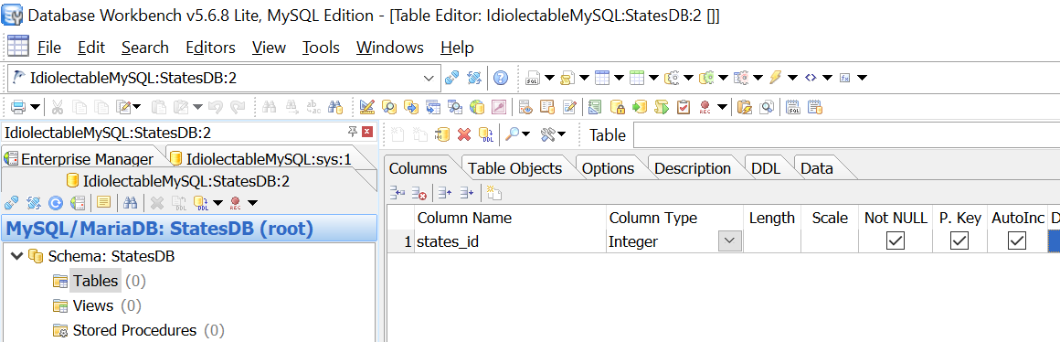Switch to the Enterprise Manager tab

[x=79, y=159]
